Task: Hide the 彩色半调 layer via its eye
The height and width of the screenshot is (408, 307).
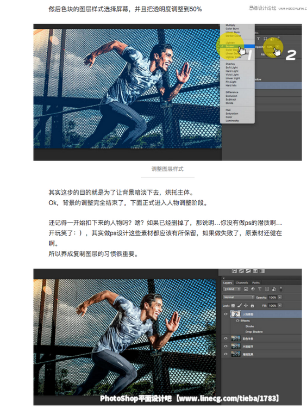Action: [225, 338]
